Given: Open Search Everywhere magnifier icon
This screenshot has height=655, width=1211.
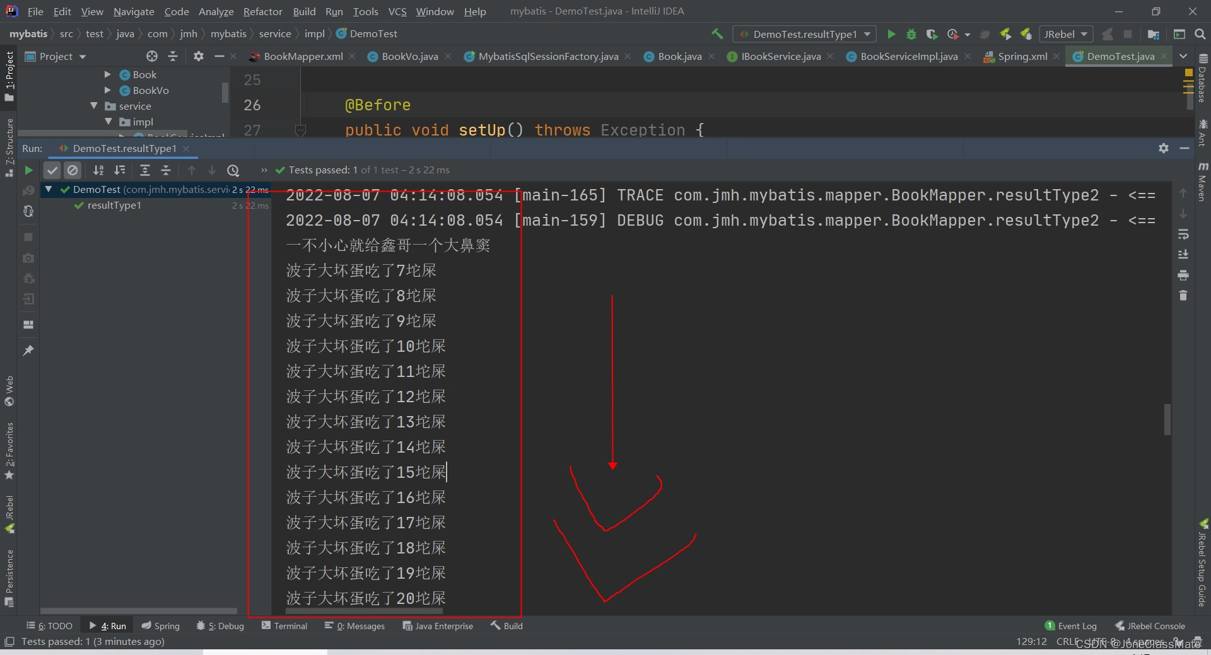Looking at the screenshot, I should coord(1200,34).
